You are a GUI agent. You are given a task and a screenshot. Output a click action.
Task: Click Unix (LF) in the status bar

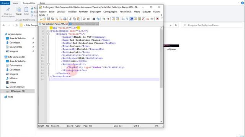(118, 126)
